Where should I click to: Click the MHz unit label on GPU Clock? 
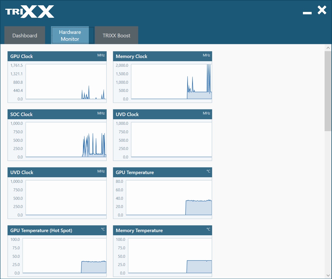tap(101, 55)
